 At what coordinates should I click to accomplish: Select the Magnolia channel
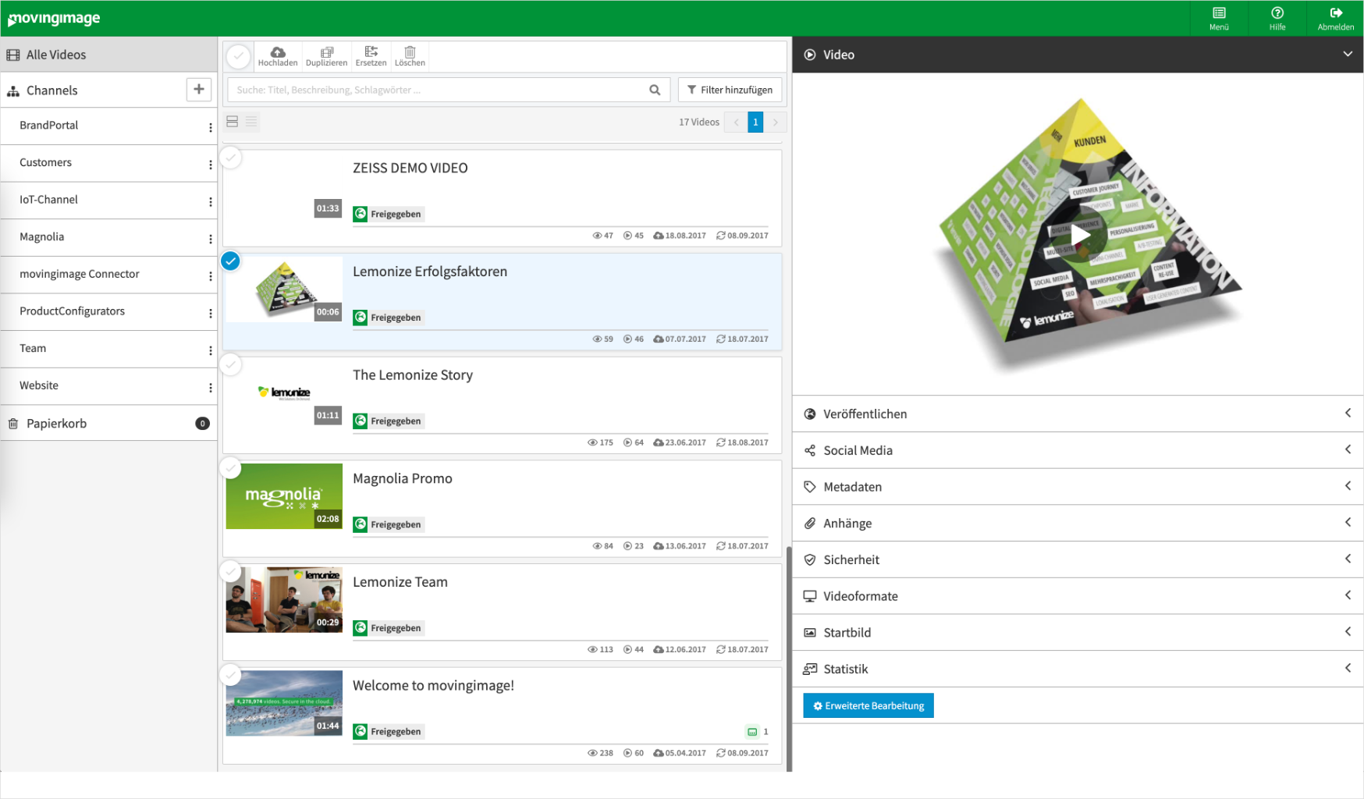pyautogui.click(x=42, y=237)
